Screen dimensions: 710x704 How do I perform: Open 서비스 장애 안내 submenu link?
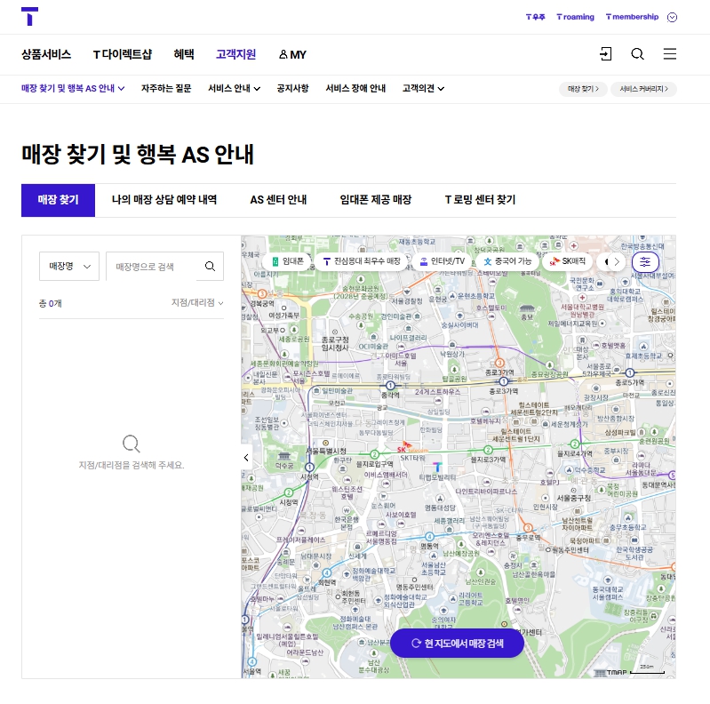355,88
